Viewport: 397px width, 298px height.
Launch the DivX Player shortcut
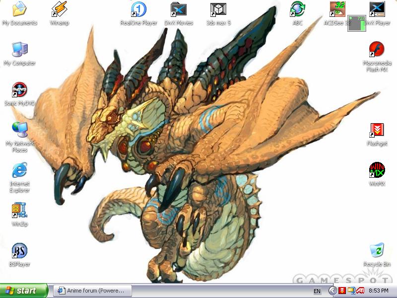(x=377, y=9)
